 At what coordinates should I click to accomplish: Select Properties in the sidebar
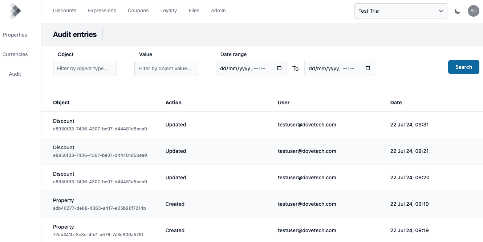click(15, 35)
